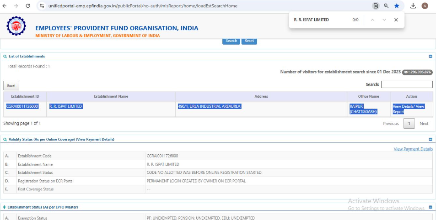Jump to previous find result

click(372, 20)
